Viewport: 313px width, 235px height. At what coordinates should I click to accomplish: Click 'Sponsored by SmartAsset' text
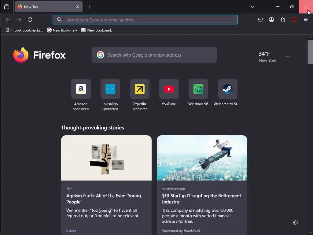181,231
